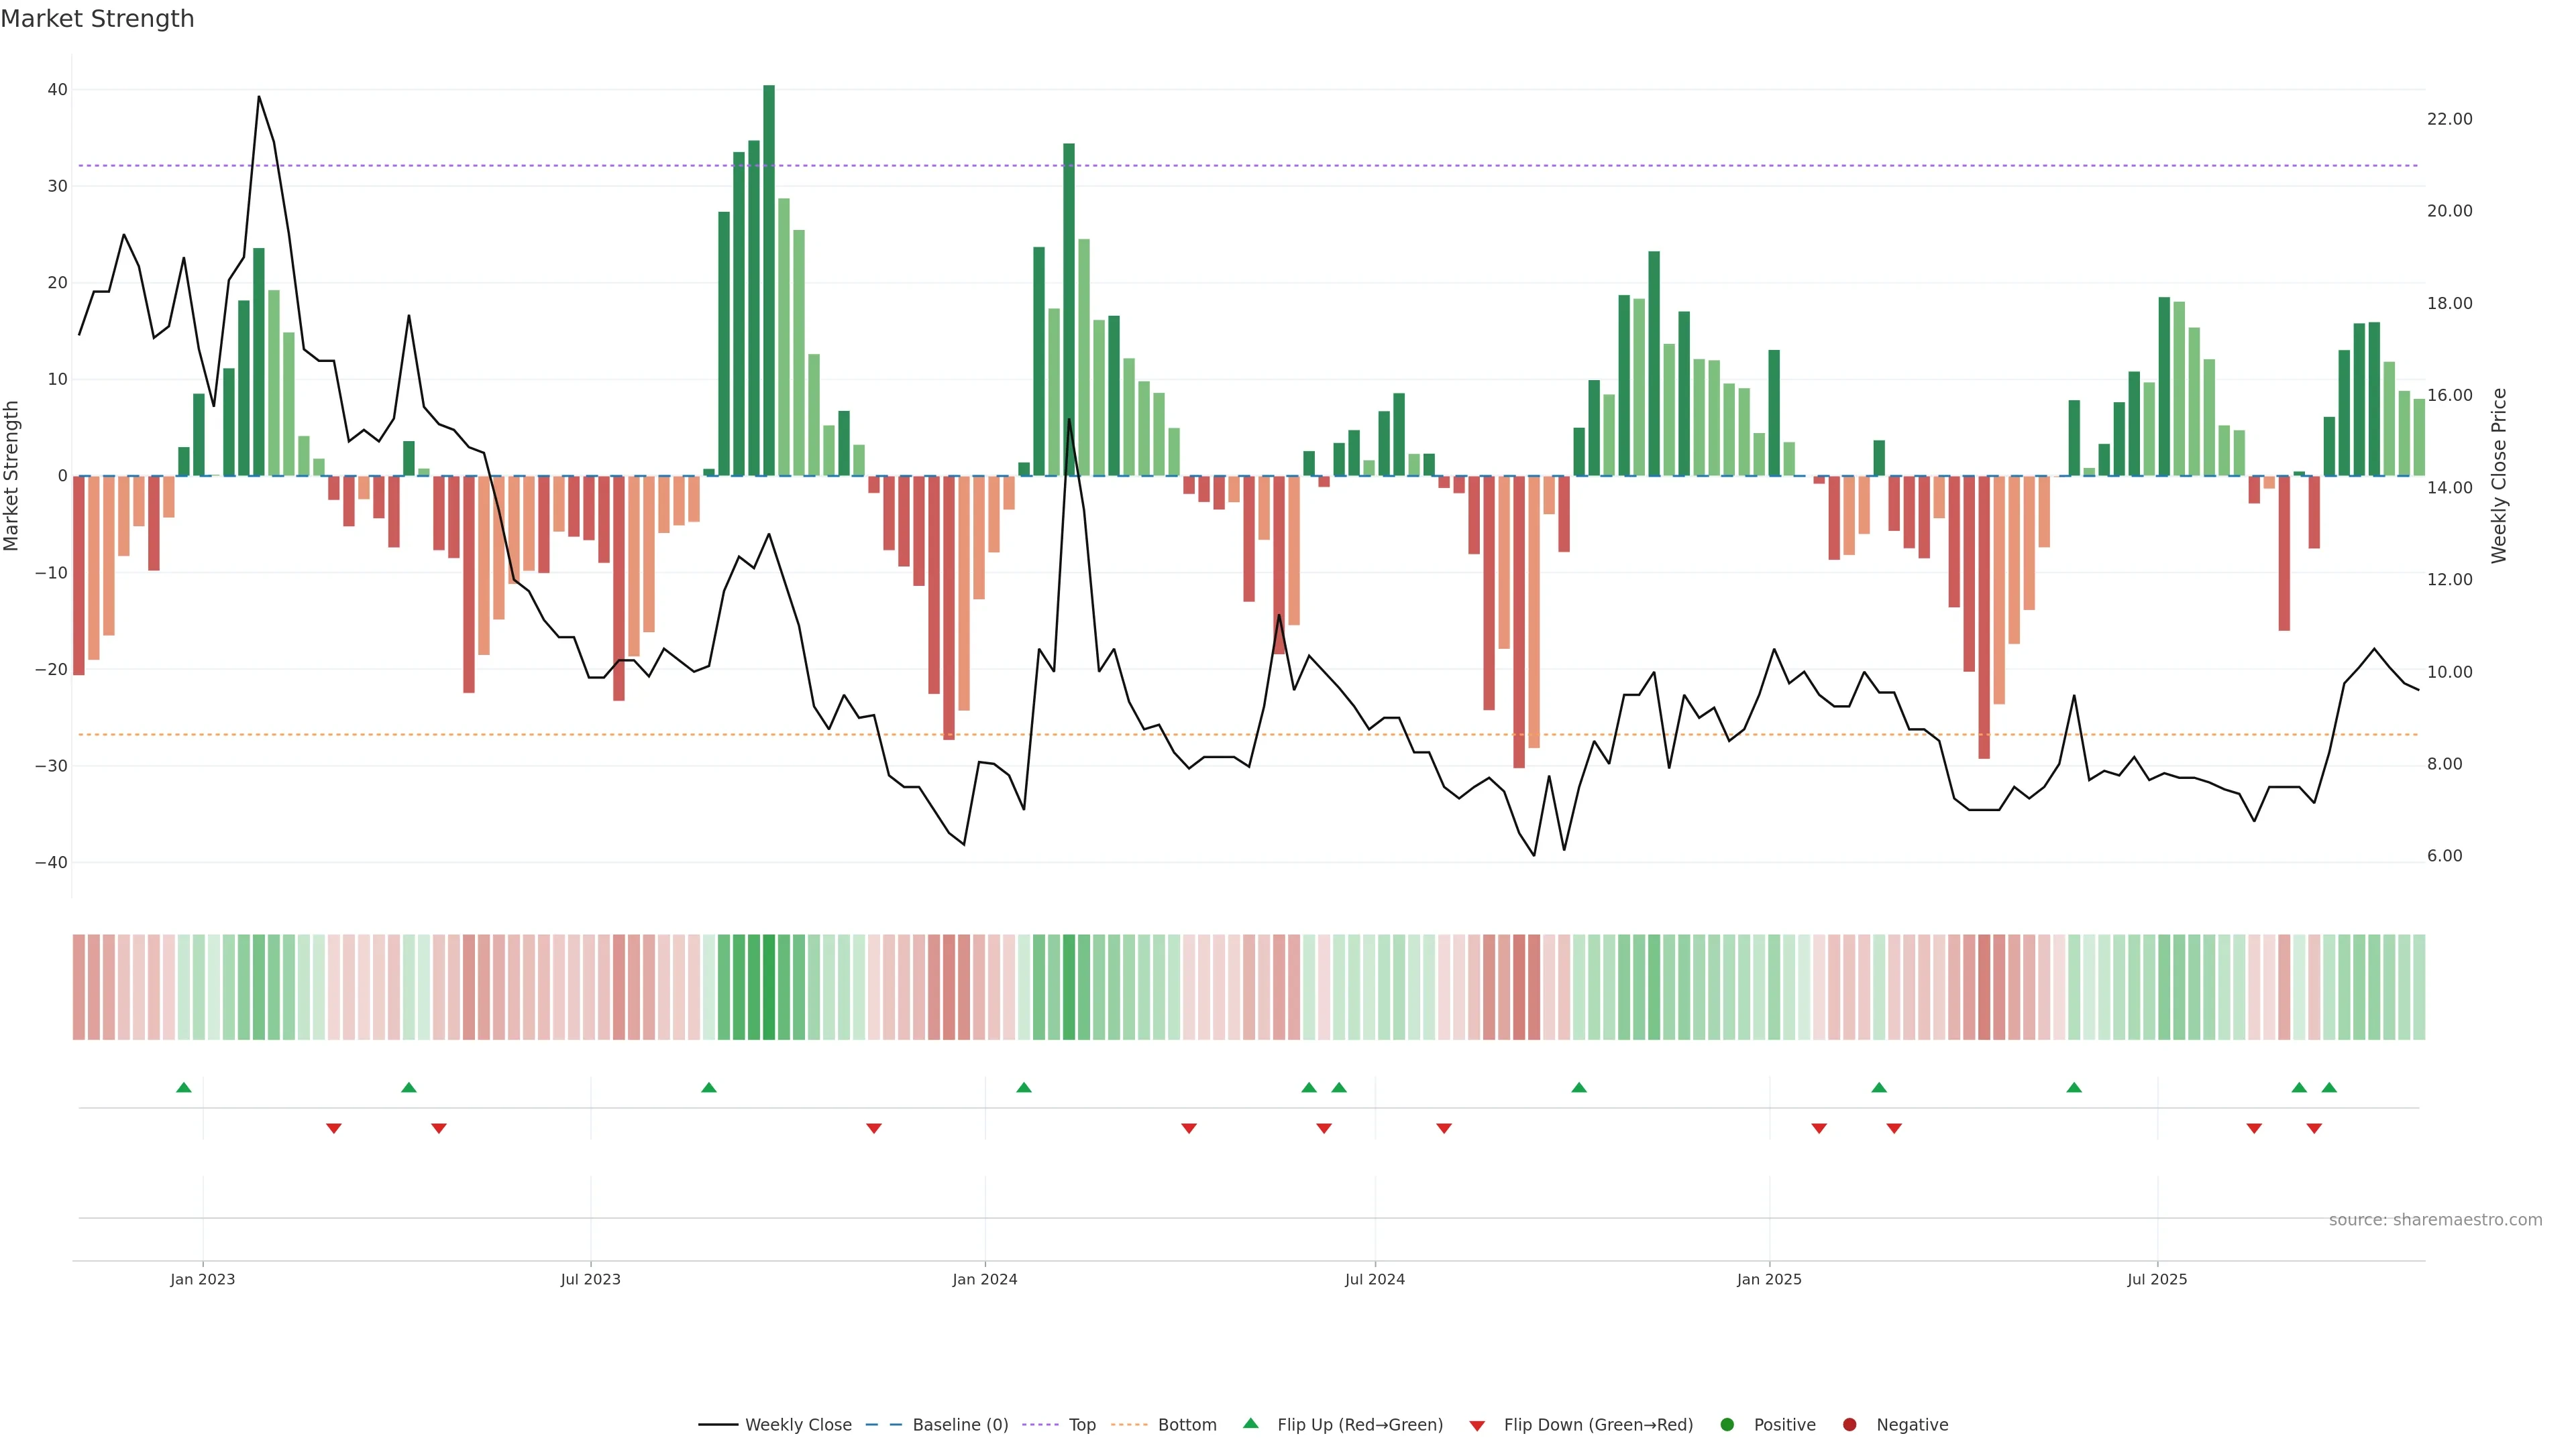The width and height of the screenshot is (2576, 1448).
Task: Click the first red flip-down triangle marker
Action: click(334, 1128)
